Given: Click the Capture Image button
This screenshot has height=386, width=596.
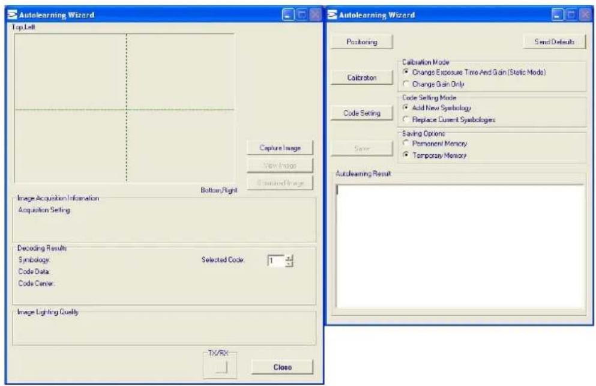Looking at the screenshot, I should point(280,148).
